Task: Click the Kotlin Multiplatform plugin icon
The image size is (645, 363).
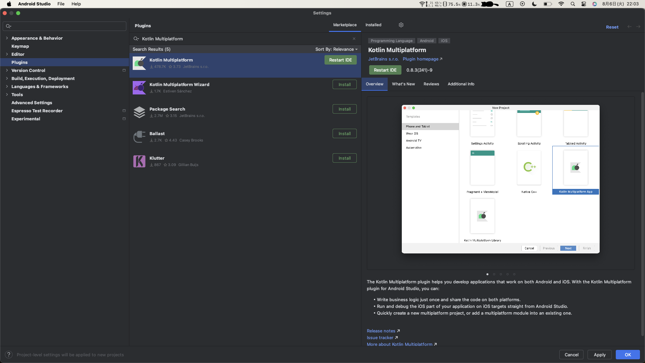Action: tap(139, 63)
